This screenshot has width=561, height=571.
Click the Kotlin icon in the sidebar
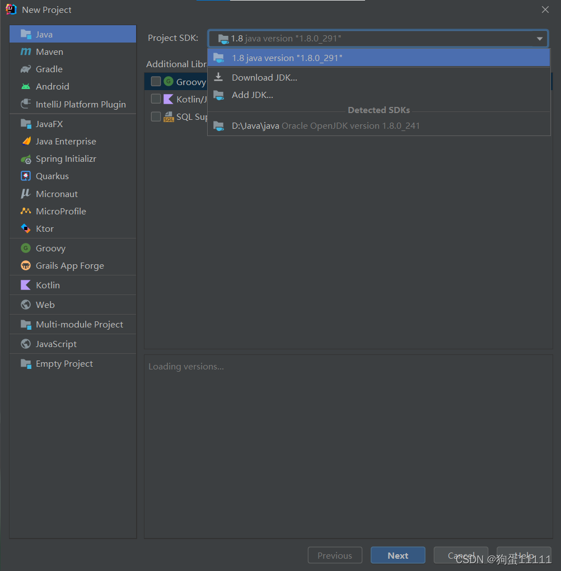pyautogui.click(x=26, y=285)
